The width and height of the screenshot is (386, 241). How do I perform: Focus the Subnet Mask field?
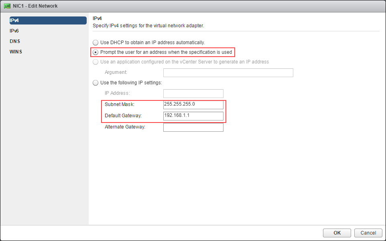[193, 105]
